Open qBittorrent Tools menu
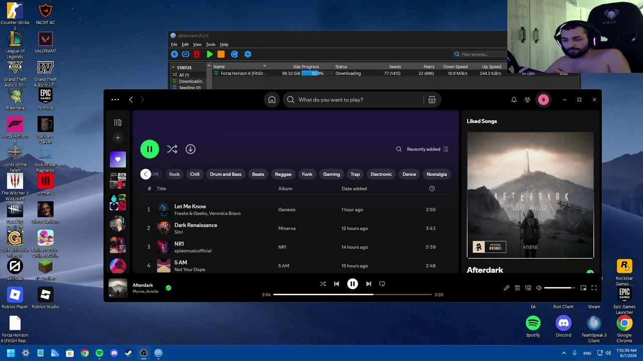 point(210,45)
